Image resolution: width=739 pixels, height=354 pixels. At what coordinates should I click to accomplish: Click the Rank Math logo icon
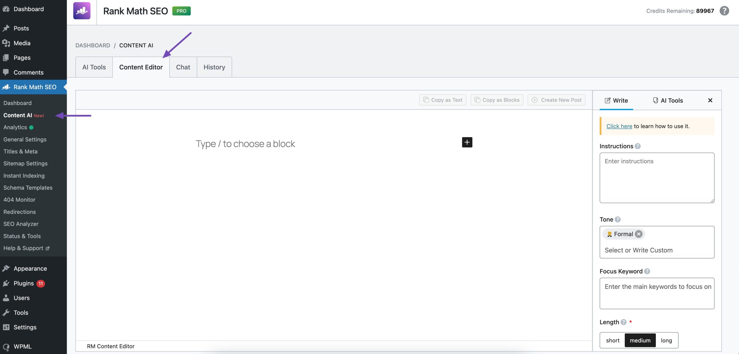(82, 11)
